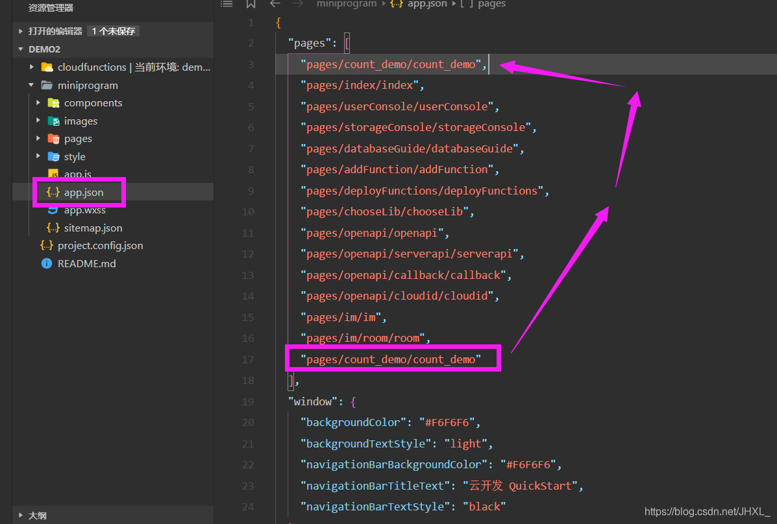Click breadcrumb app.json braces icon
Screen dimensions: 777x524
pyautogui.click(x=397, y=4)
